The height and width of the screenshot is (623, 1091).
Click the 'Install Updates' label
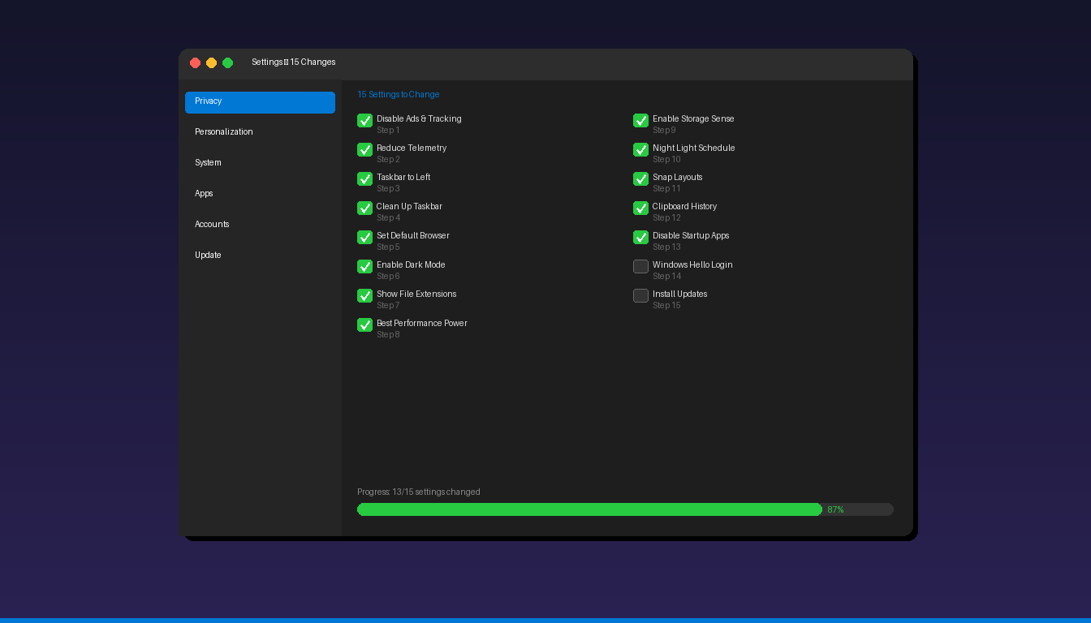tap(679, 294)
